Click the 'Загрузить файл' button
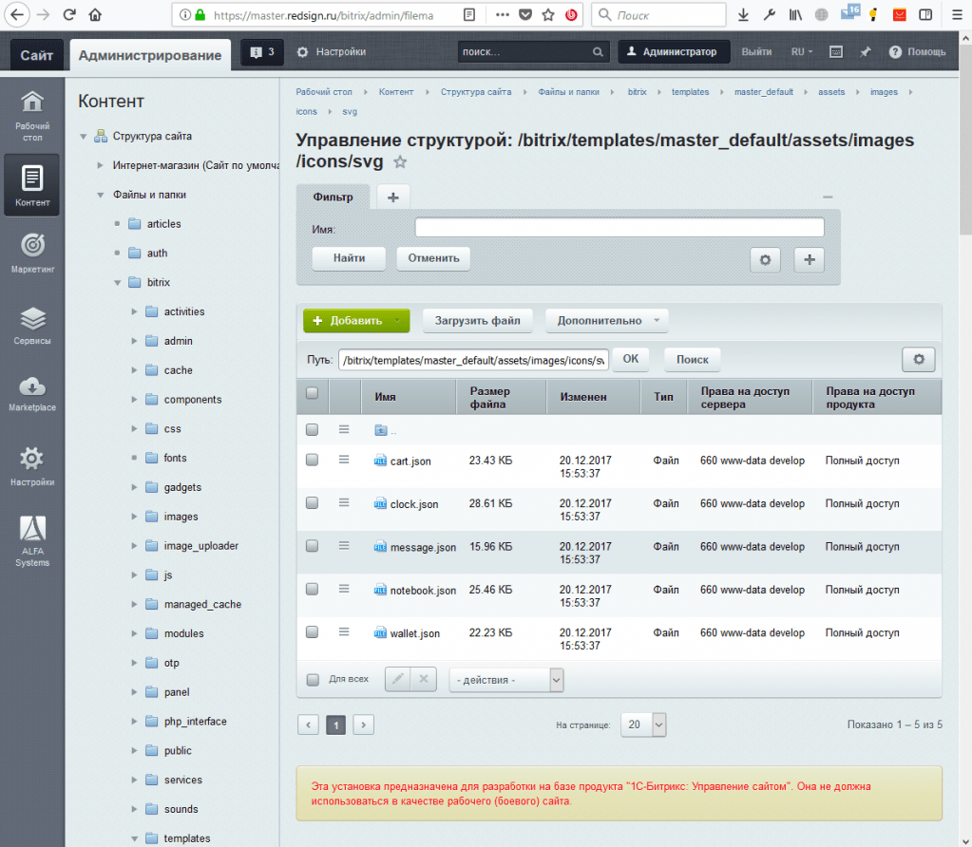The width and height of the screenshot is (972, 847). (x=477, y=321)
